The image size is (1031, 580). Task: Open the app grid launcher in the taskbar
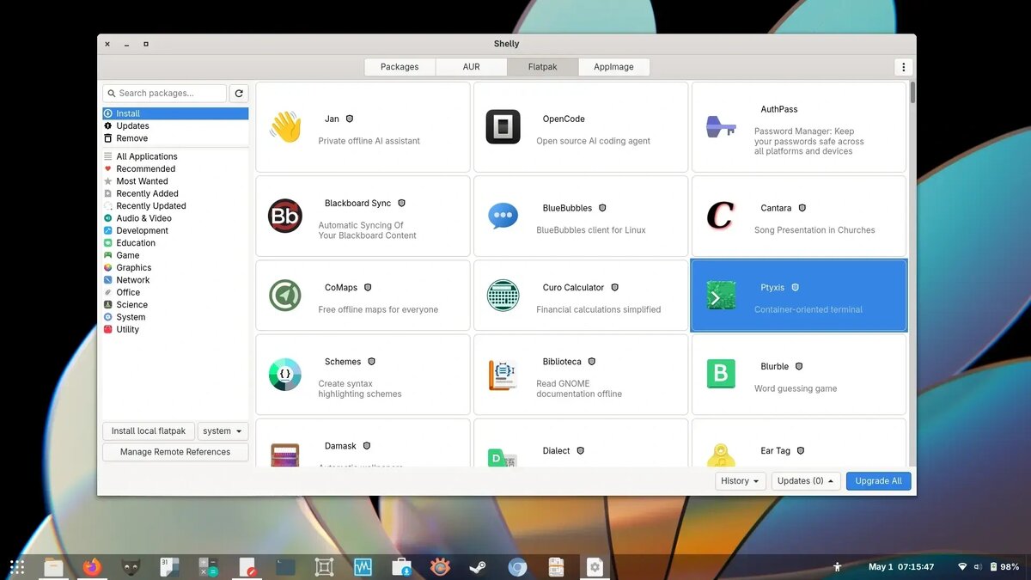[17, 567]
